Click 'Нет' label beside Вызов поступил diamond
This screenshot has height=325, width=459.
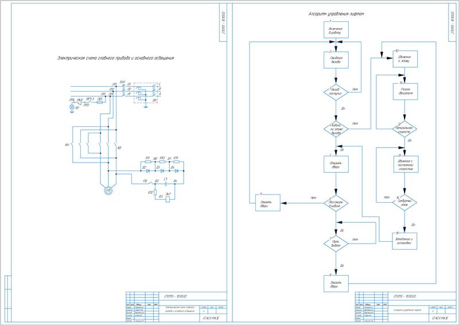(355, 89)
